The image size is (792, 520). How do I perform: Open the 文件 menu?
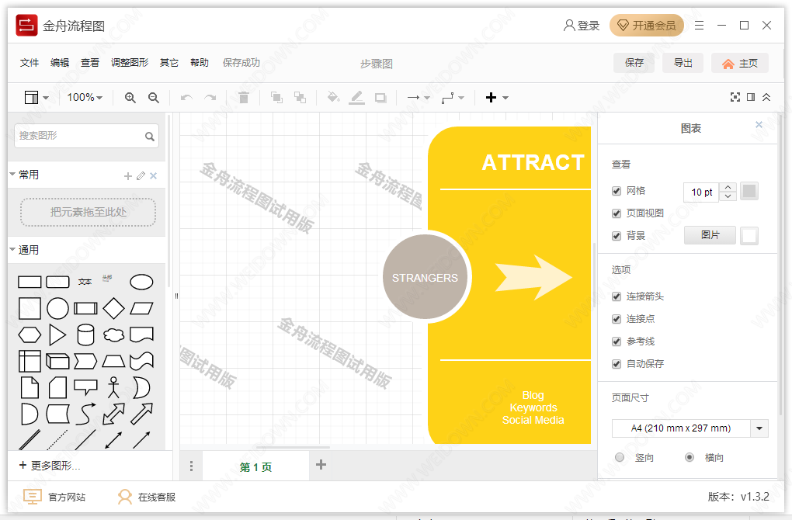click(30, 63)
